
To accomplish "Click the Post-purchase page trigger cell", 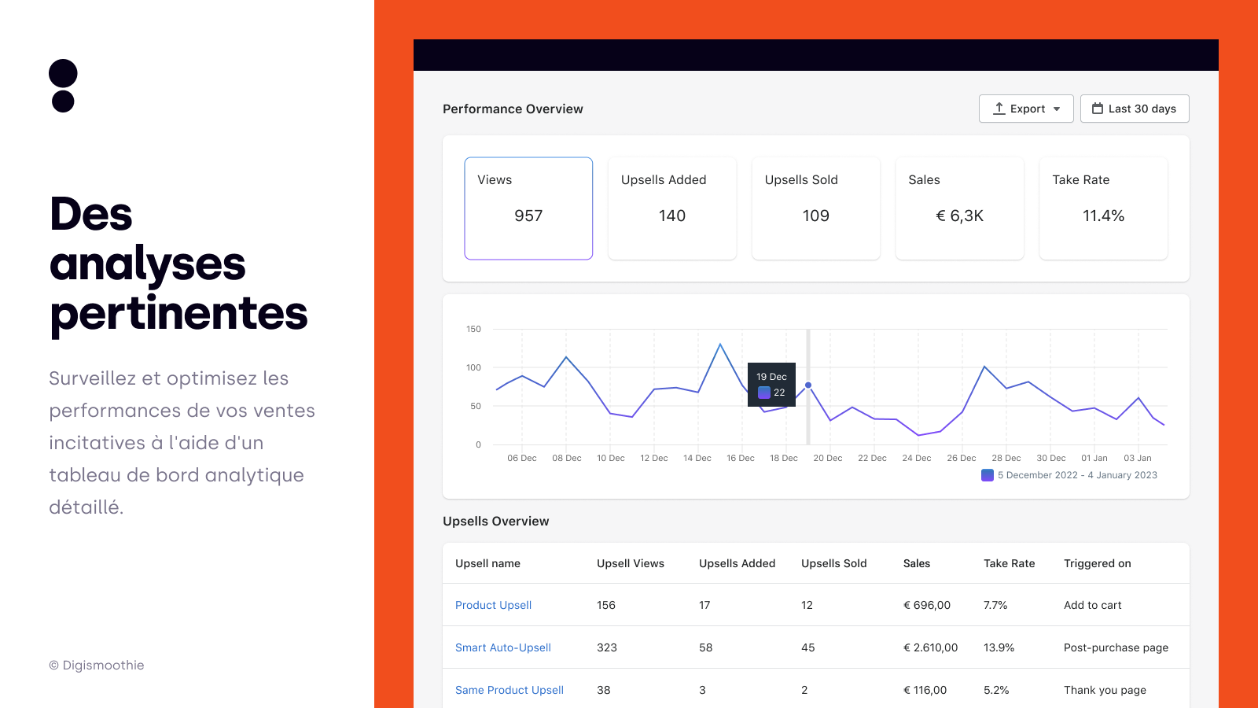I will 1116,647.
